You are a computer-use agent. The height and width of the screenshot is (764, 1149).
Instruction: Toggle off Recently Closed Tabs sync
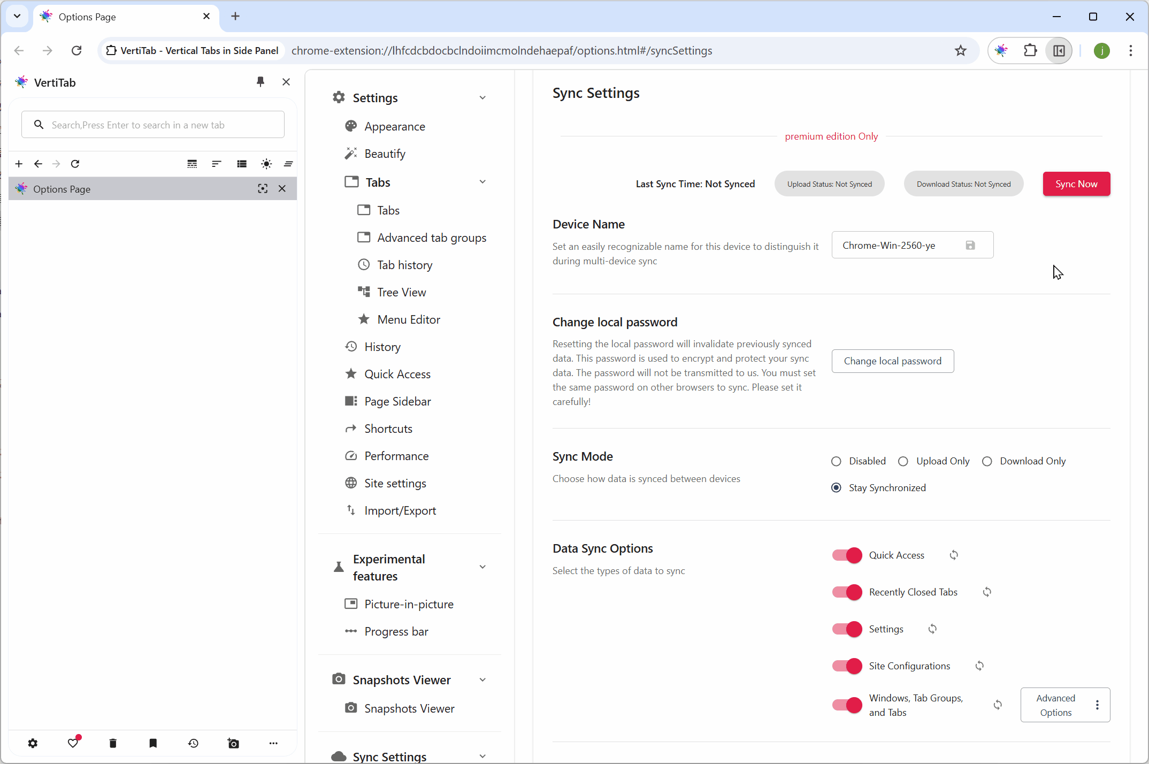(x=847, y=592)
